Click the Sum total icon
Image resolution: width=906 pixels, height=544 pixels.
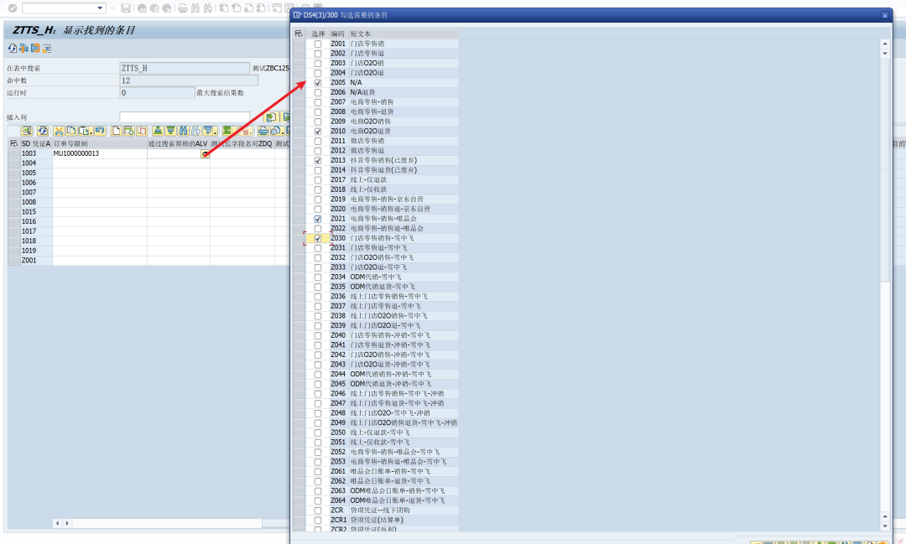227,131
